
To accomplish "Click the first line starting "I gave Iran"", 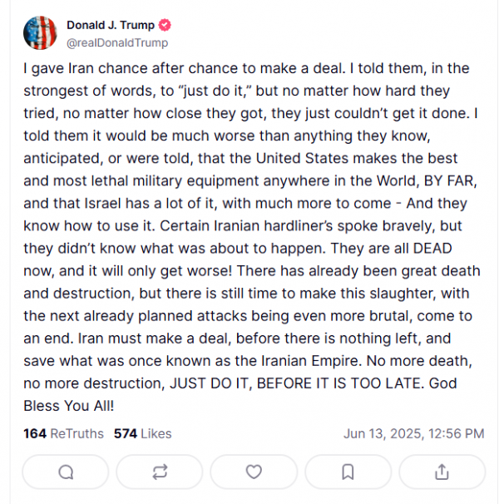I will pos(246,68).
